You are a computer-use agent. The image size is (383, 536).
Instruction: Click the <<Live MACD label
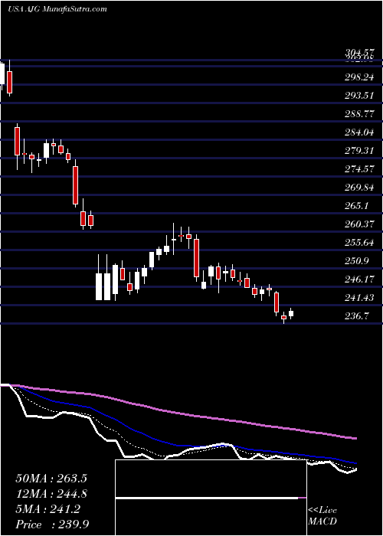(322, 515)
